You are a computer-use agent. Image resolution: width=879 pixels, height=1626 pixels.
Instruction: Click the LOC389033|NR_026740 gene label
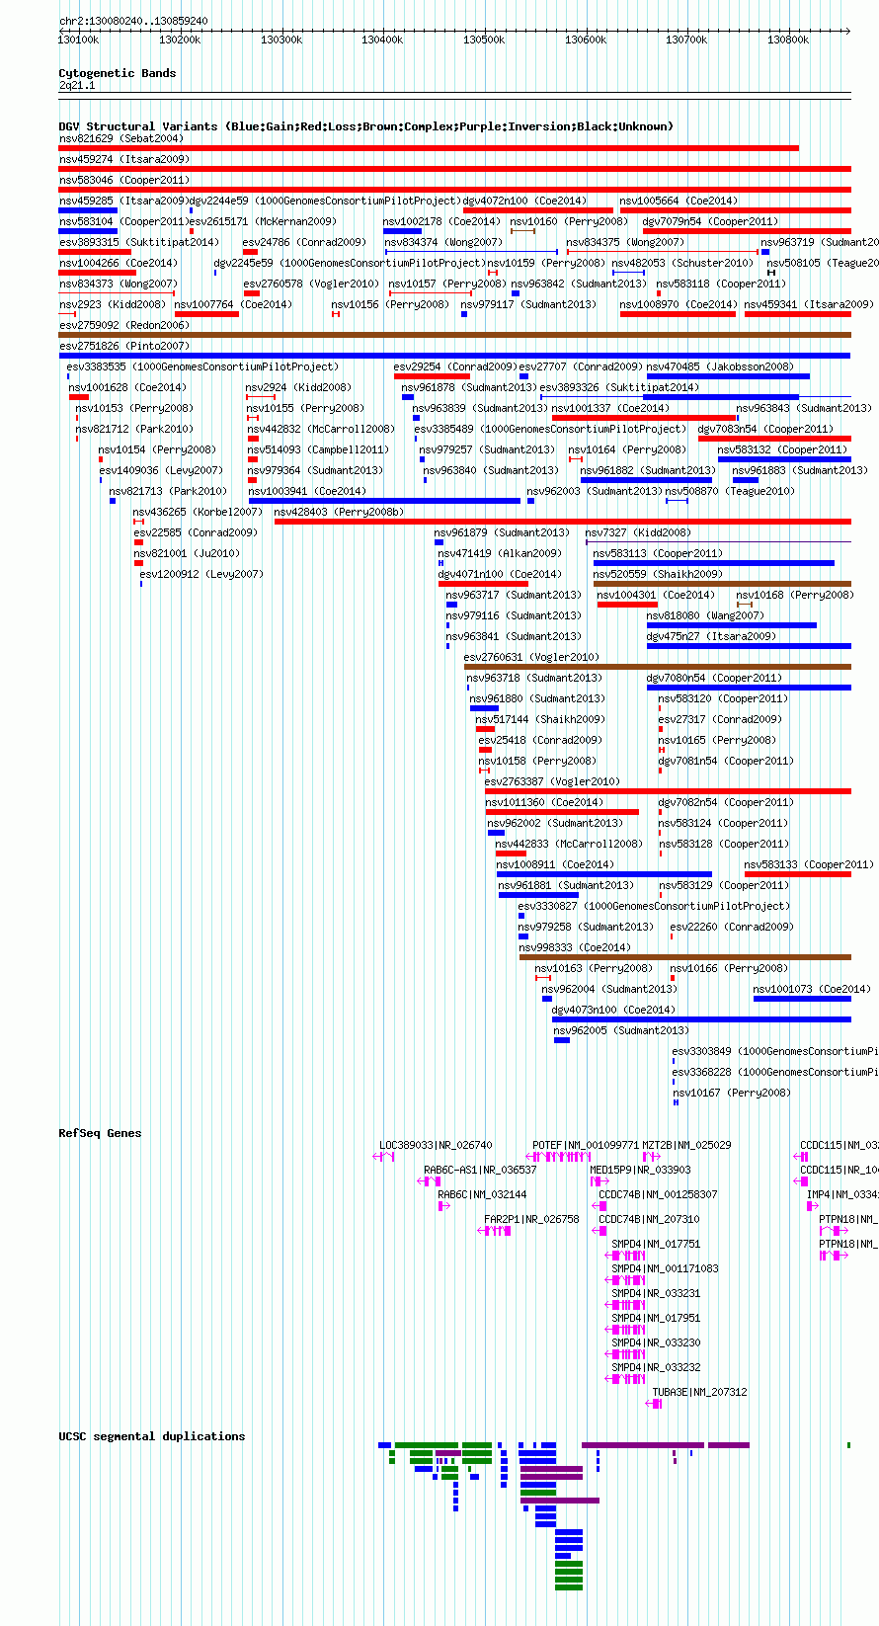coord(436,1145)
